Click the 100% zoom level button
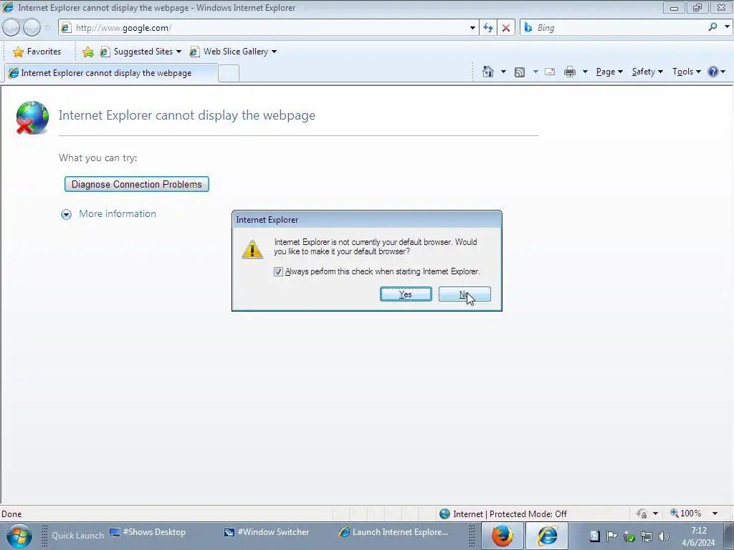This screenshot has width=734, height=550. [x=686, y=513]
